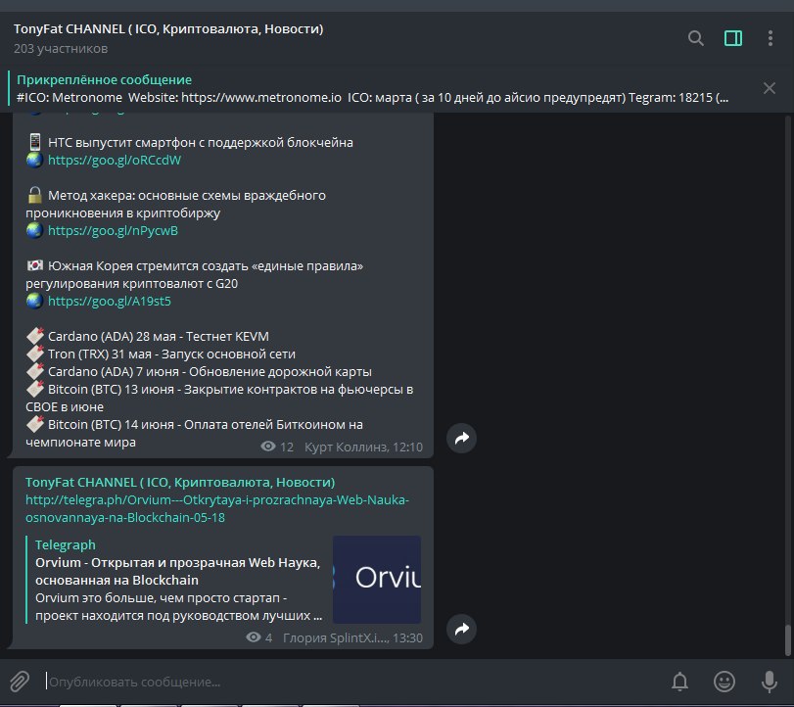This screenshot has height=707, width=794.
Task: Click the 'HTC выпустит смартфон' headline
Action: coord(201,142)
